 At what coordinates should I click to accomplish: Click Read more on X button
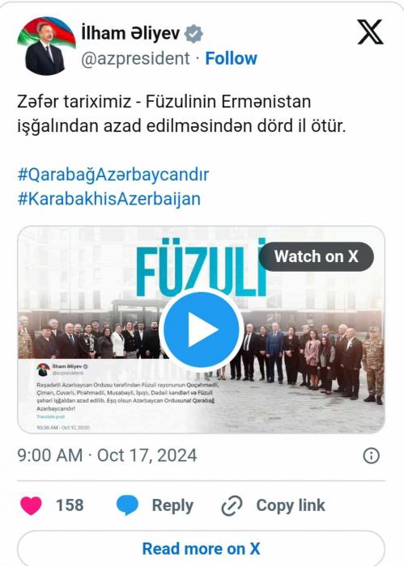[202, 548]
